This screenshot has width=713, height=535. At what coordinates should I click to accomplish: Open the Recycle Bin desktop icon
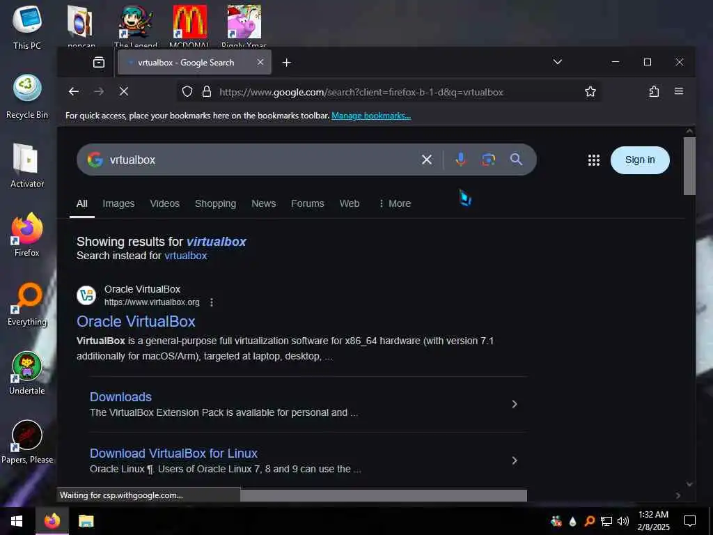(27, 96)
